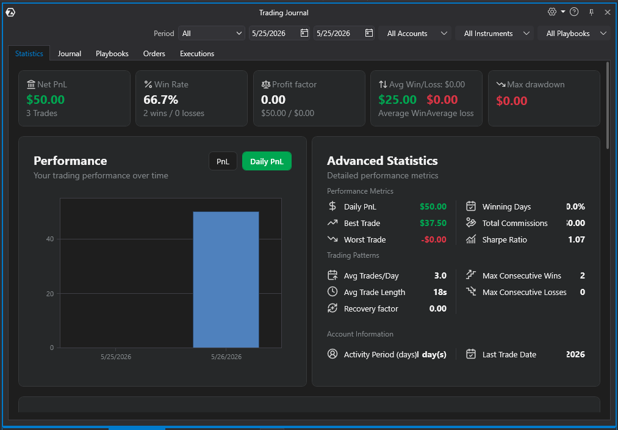Click the app logo in title bar
This screenshot has height=430, width=618.
(x=10, y=13)
